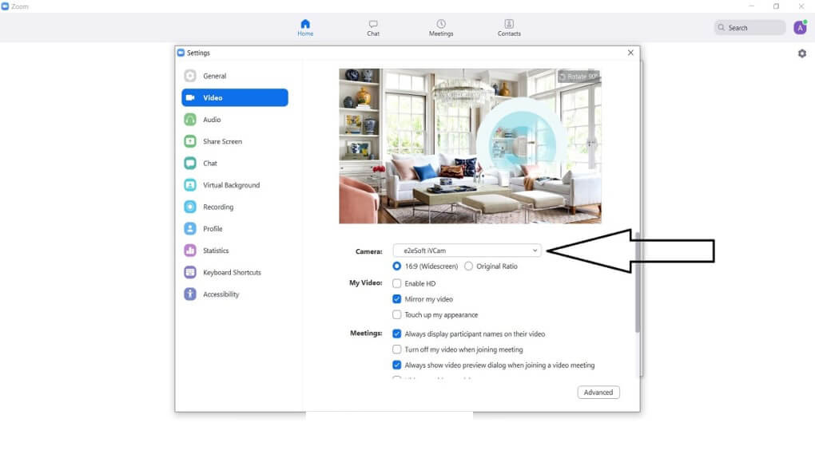
Task: Click the settings panel vertical scrollbar
Action: [637, 287]
